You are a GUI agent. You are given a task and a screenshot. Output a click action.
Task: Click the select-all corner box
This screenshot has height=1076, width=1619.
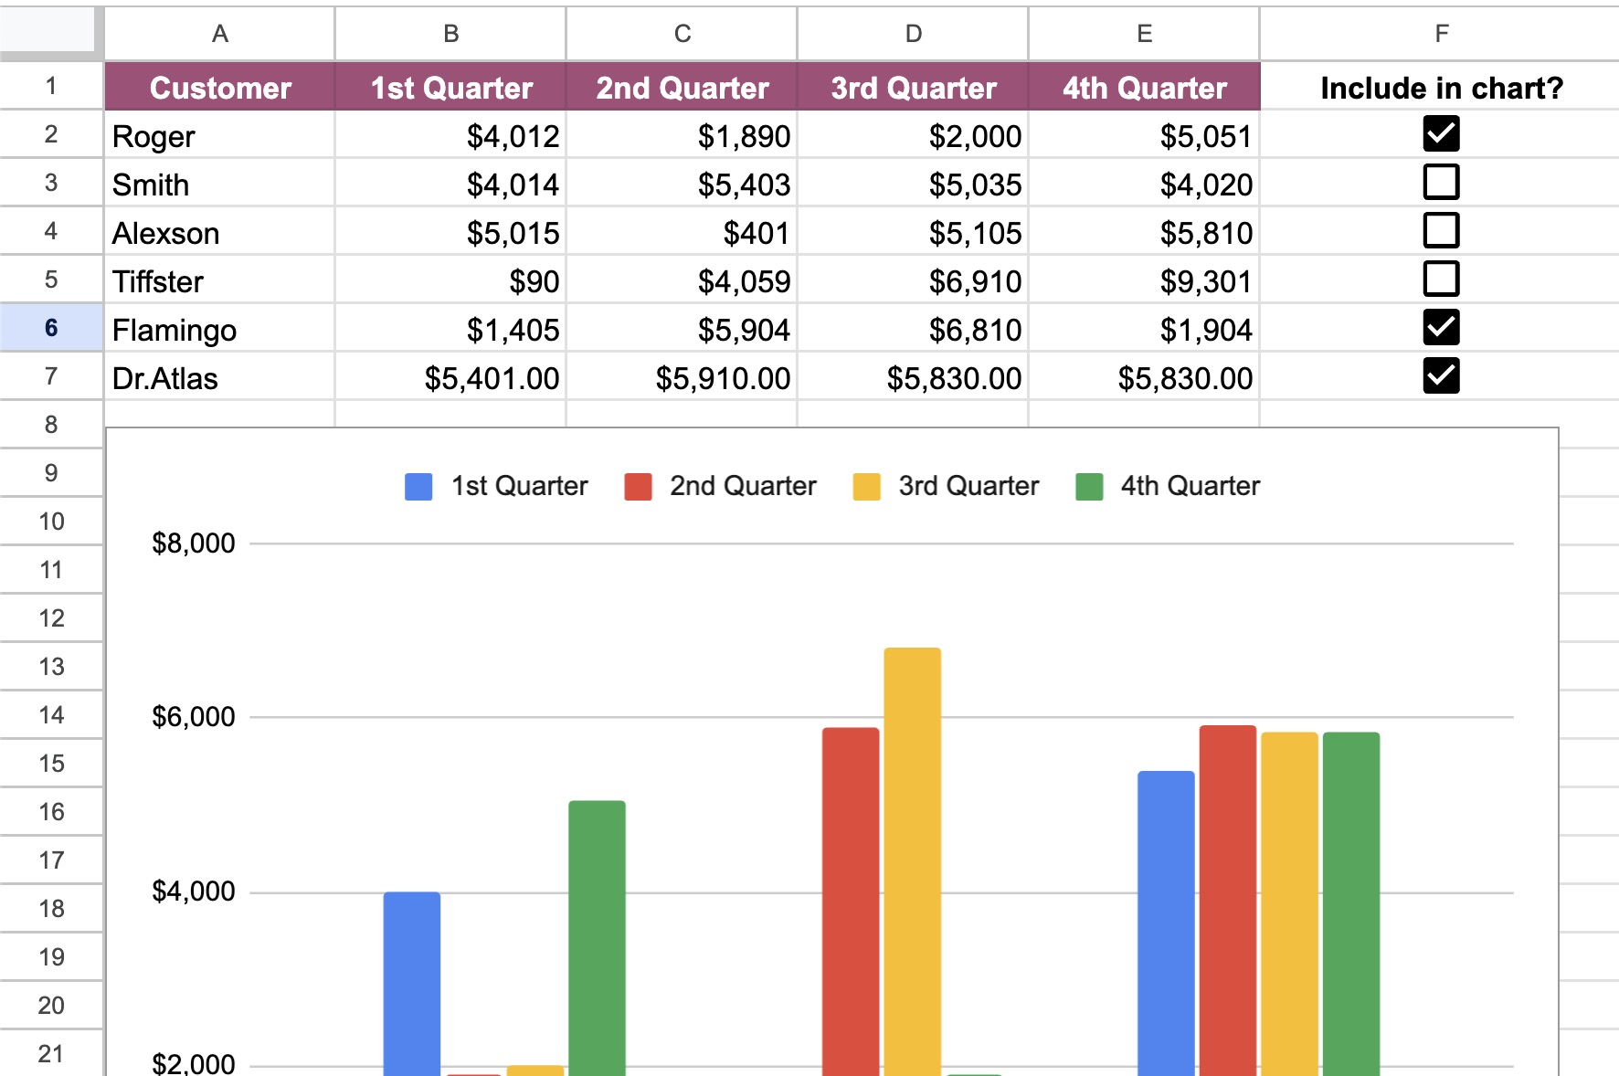click(x=48, y=32)
